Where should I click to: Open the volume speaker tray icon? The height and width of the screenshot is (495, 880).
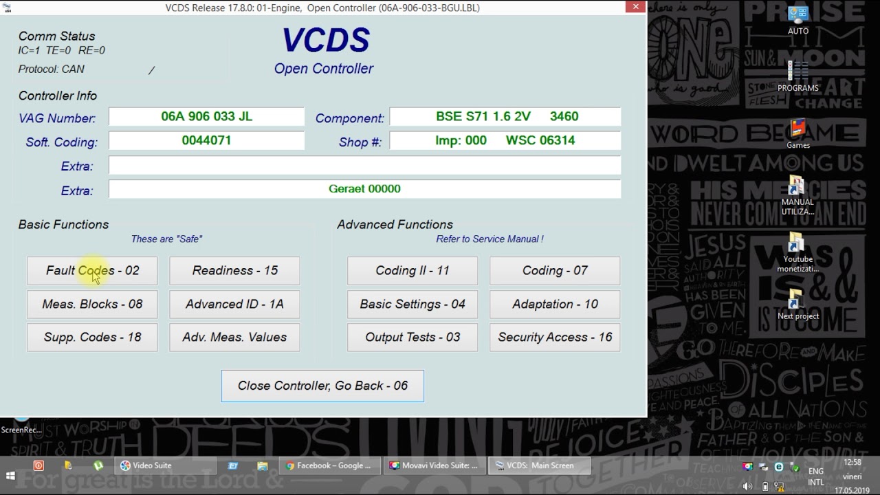tap(748, 486)
